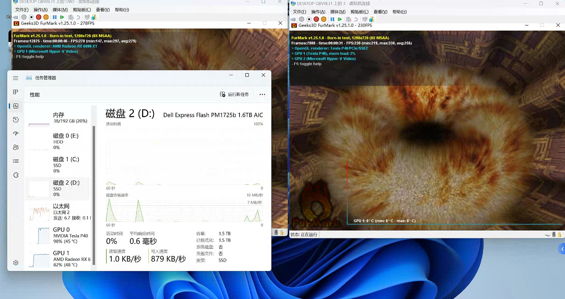The height and width of the screenshot is (299, 565).
Task: Send Ctrl+Alt+Del in the OW2 VM window
Action: pyautogui.click(x=15, y=17)
